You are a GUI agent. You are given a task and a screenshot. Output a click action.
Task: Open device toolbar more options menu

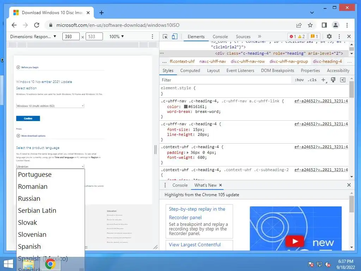click(x=152, y=36)
